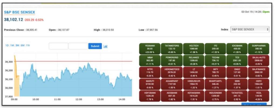Open the INFY stock tile
The width and height of the screenshot is (275, 108).
pos(215,72)
